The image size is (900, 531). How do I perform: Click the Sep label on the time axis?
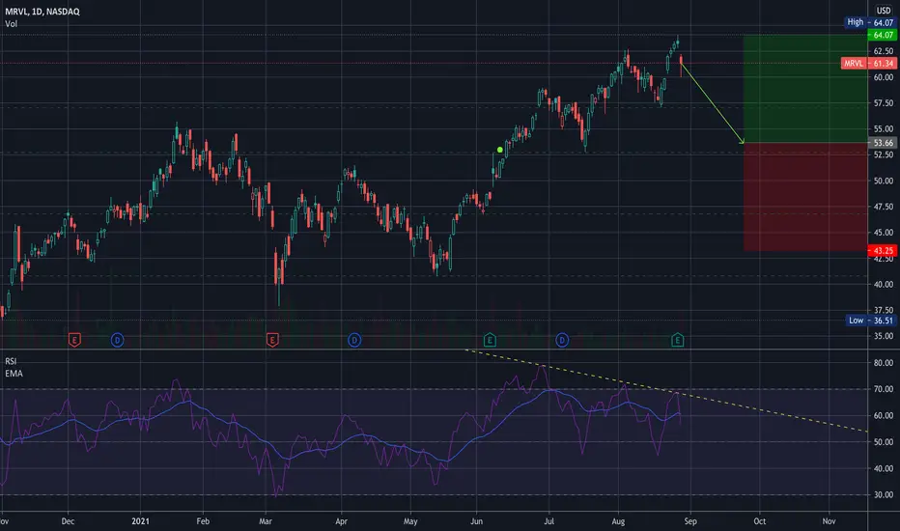click(x=690, y=521)
